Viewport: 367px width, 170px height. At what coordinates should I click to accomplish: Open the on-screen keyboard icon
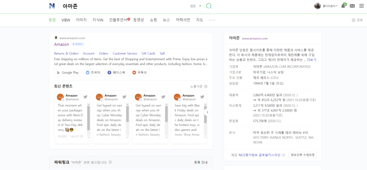(193, 6)
